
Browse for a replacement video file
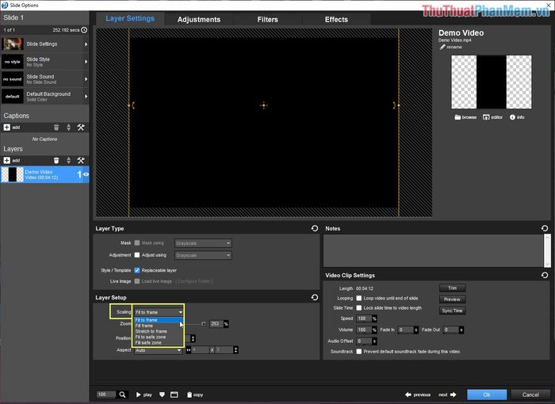465,117
